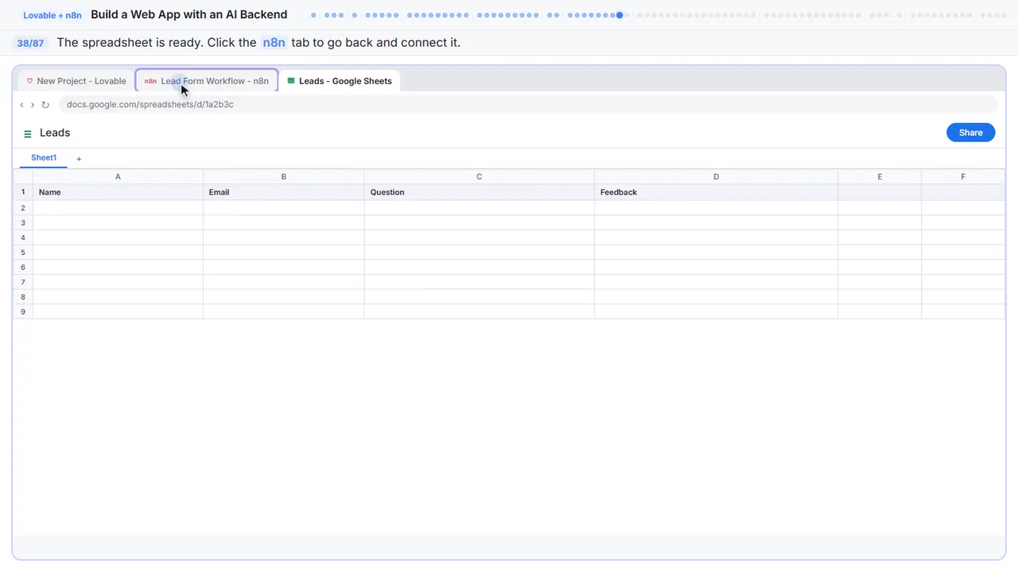Select the Leads - Google Sheets tab
The height and width of the screenshot is (572, 1018).
pyautogui.click(x=340, y=81)
